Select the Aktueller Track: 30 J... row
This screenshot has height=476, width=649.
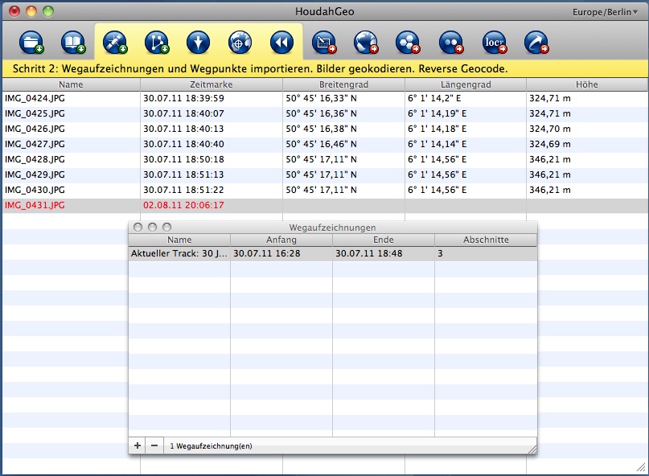pos(333,254)
